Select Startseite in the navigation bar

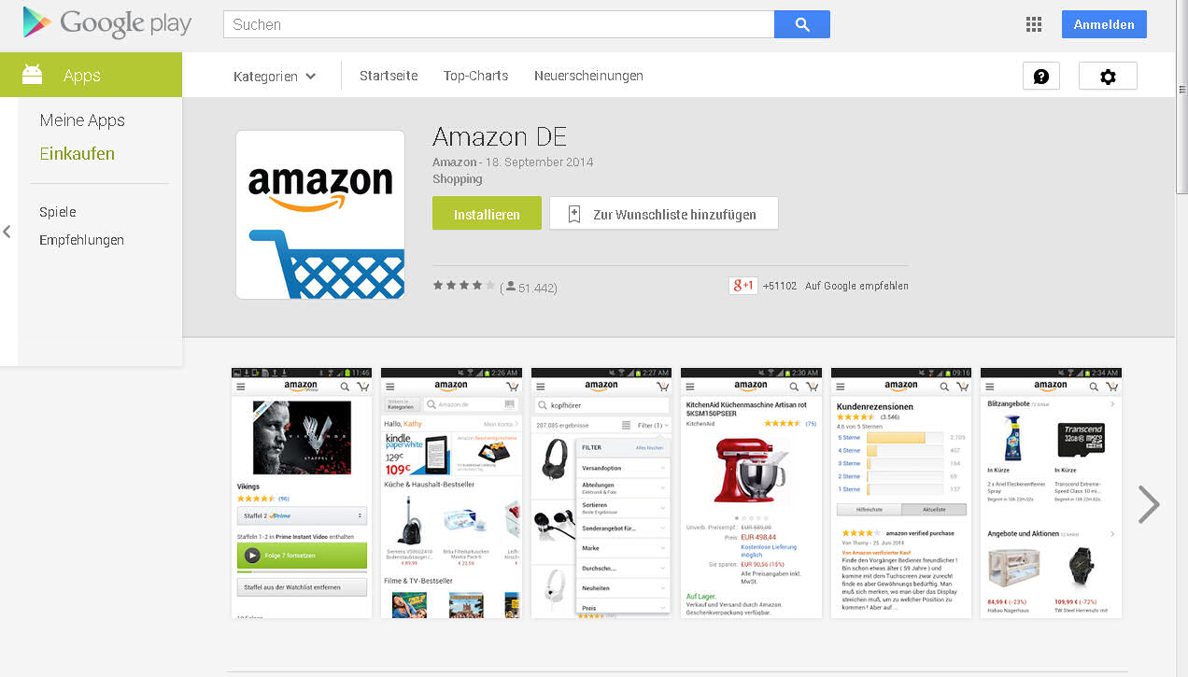coord(389,76)
